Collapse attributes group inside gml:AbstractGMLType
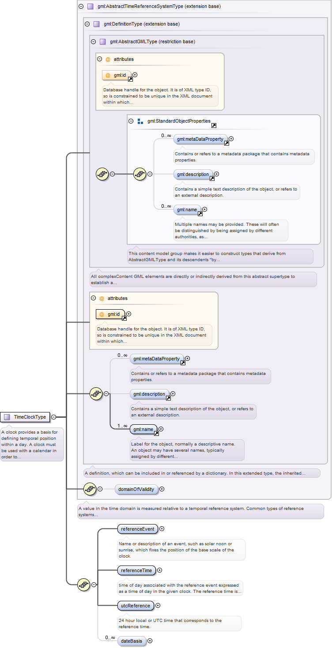332x648 pixels. click(99, 59)
